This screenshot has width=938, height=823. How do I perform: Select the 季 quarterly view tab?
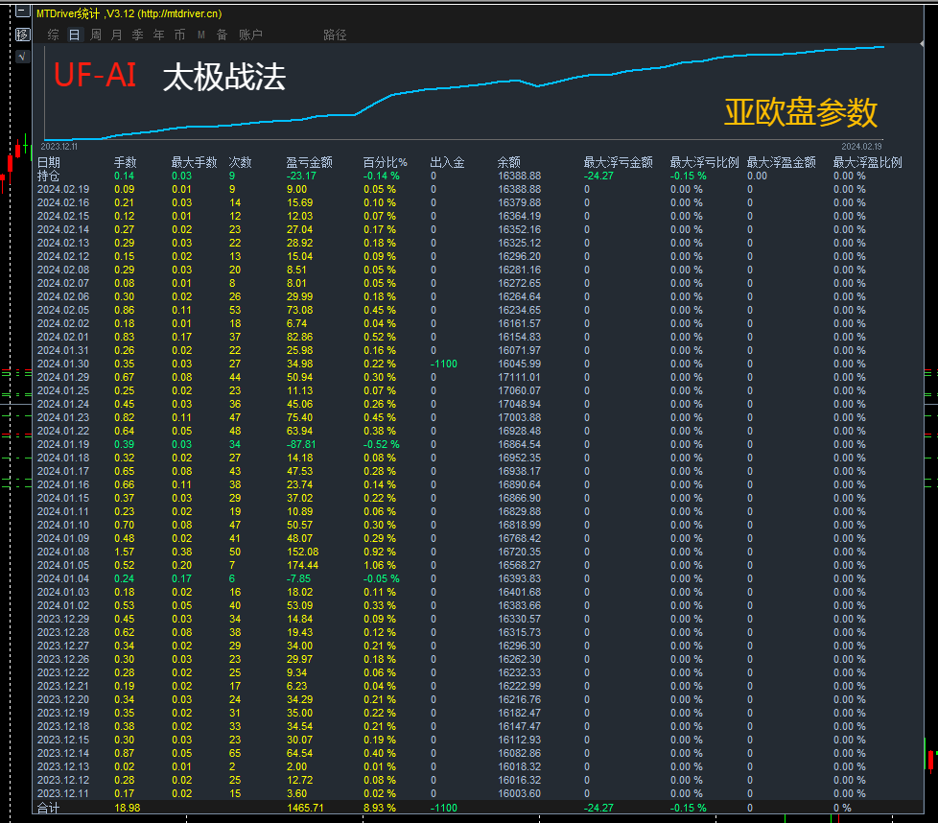pos(135,34)
